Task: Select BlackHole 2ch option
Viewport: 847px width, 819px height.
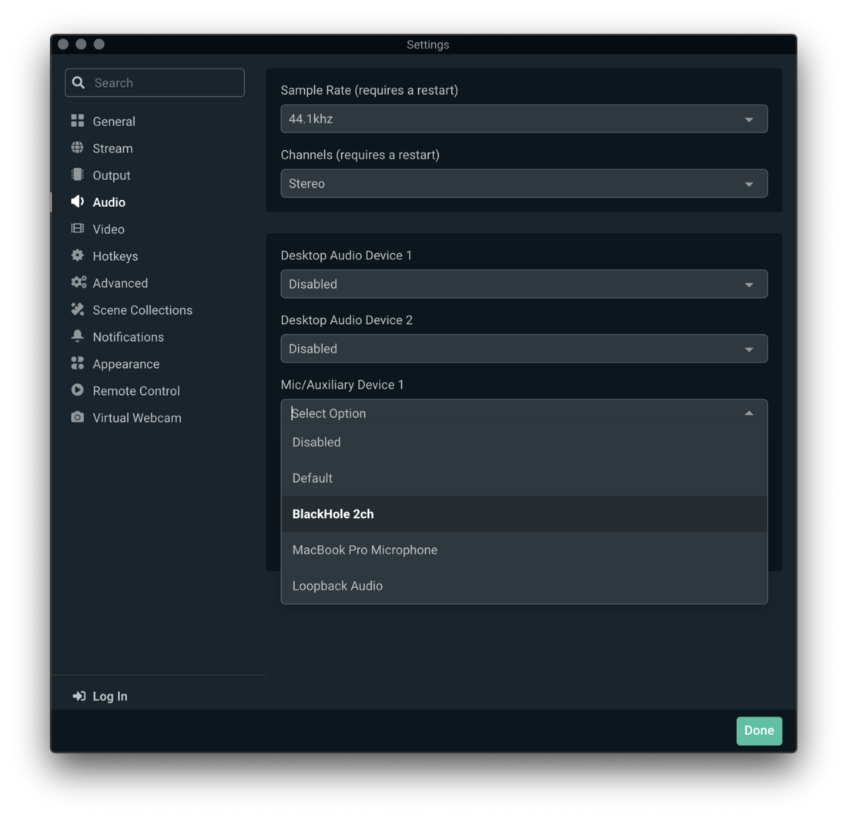Action: (x=524, y=514)
